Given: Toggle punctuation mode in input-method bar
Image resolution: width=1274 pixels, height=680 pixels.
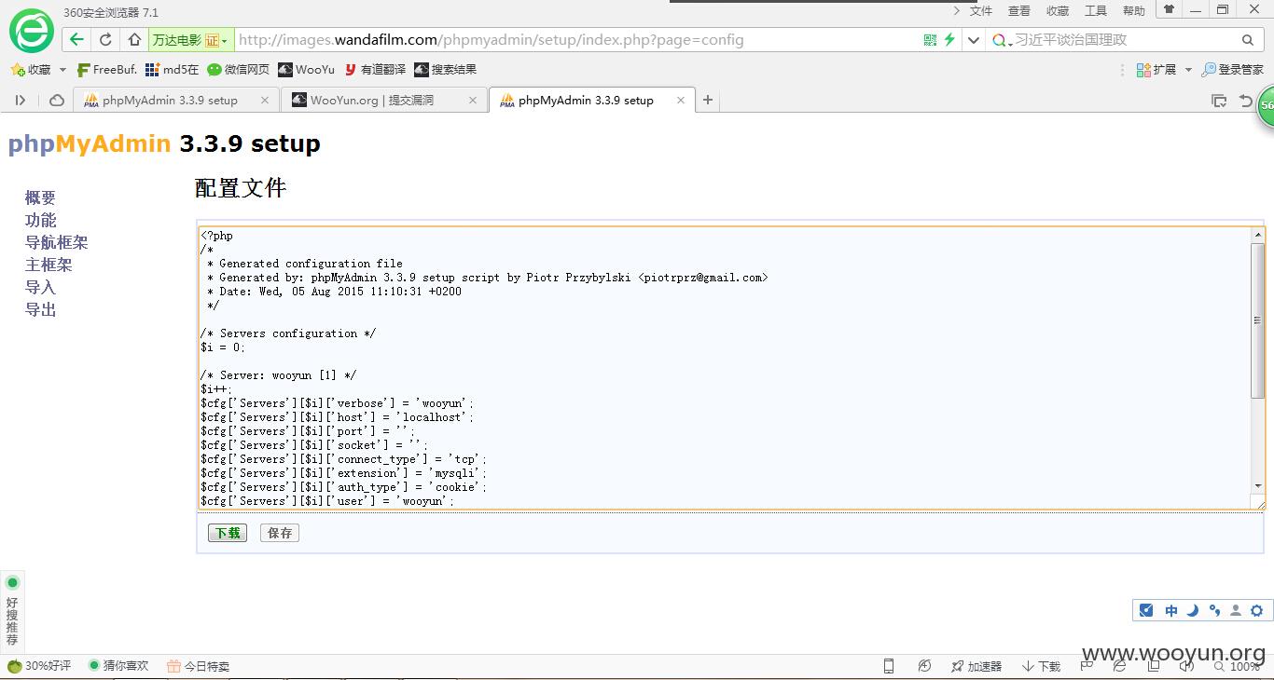Looking at the screenshot, I should (1214, 611).
